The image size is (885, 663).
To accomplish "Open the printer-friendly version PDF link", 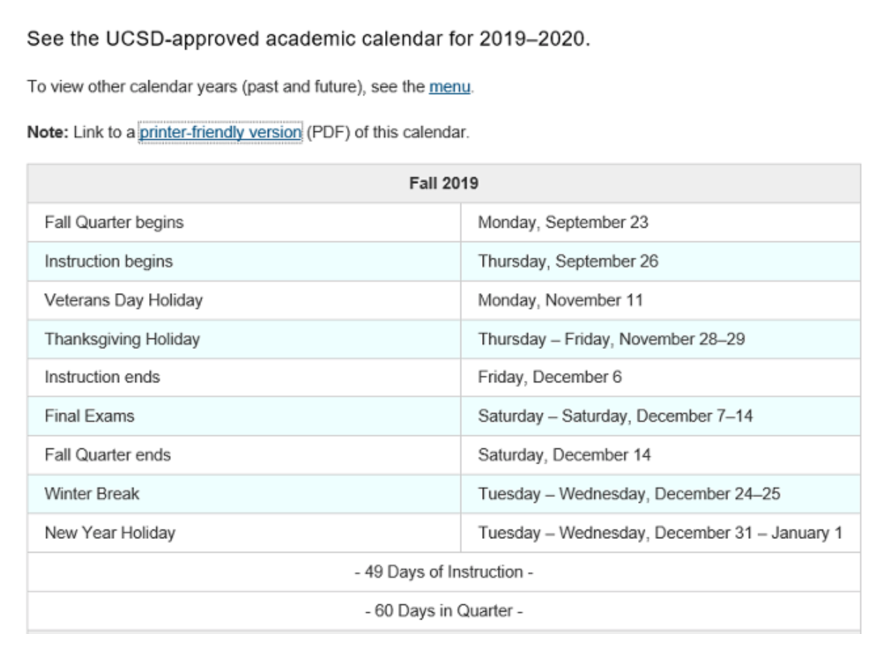I will click(x=220, y=132).
